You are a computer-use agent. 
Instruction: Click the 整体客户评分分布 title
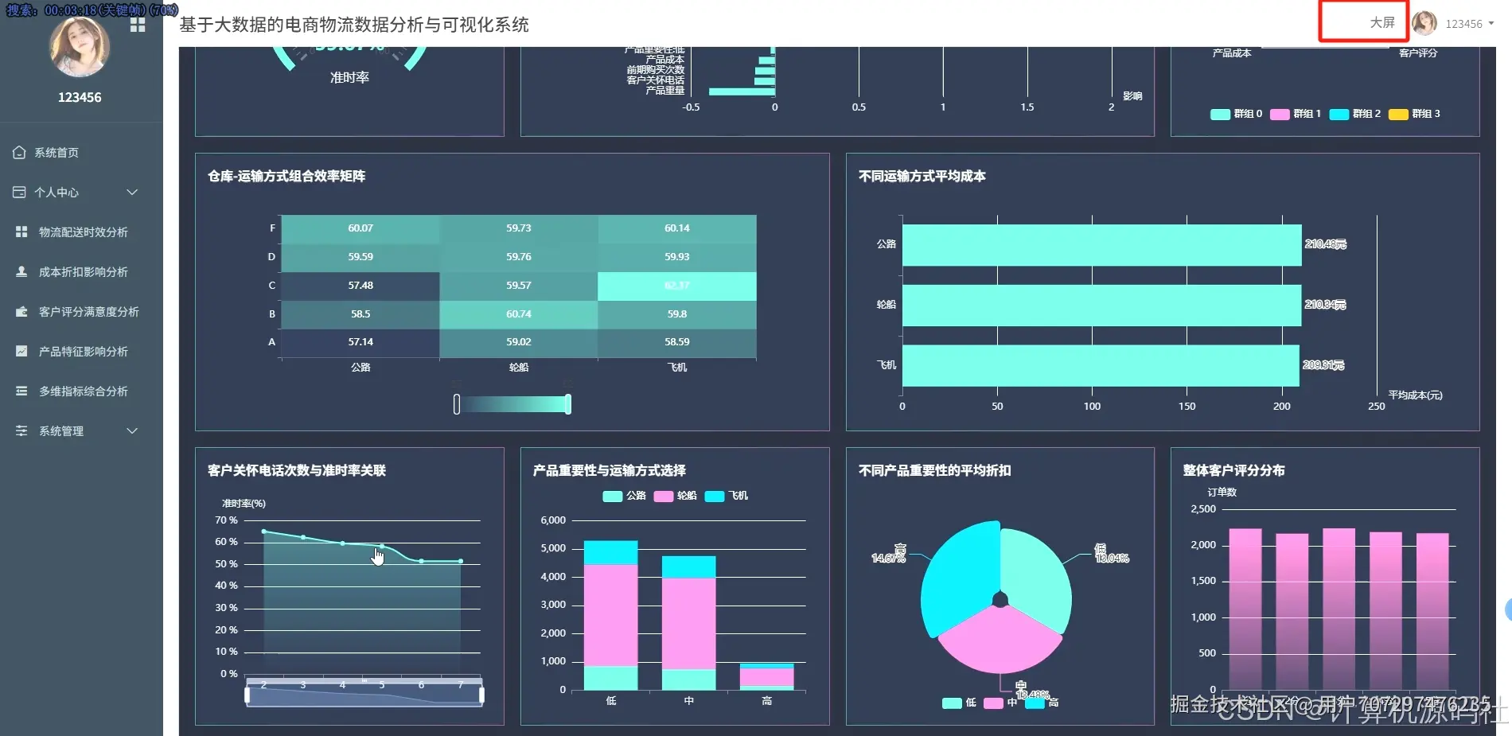pos(1233,470)
